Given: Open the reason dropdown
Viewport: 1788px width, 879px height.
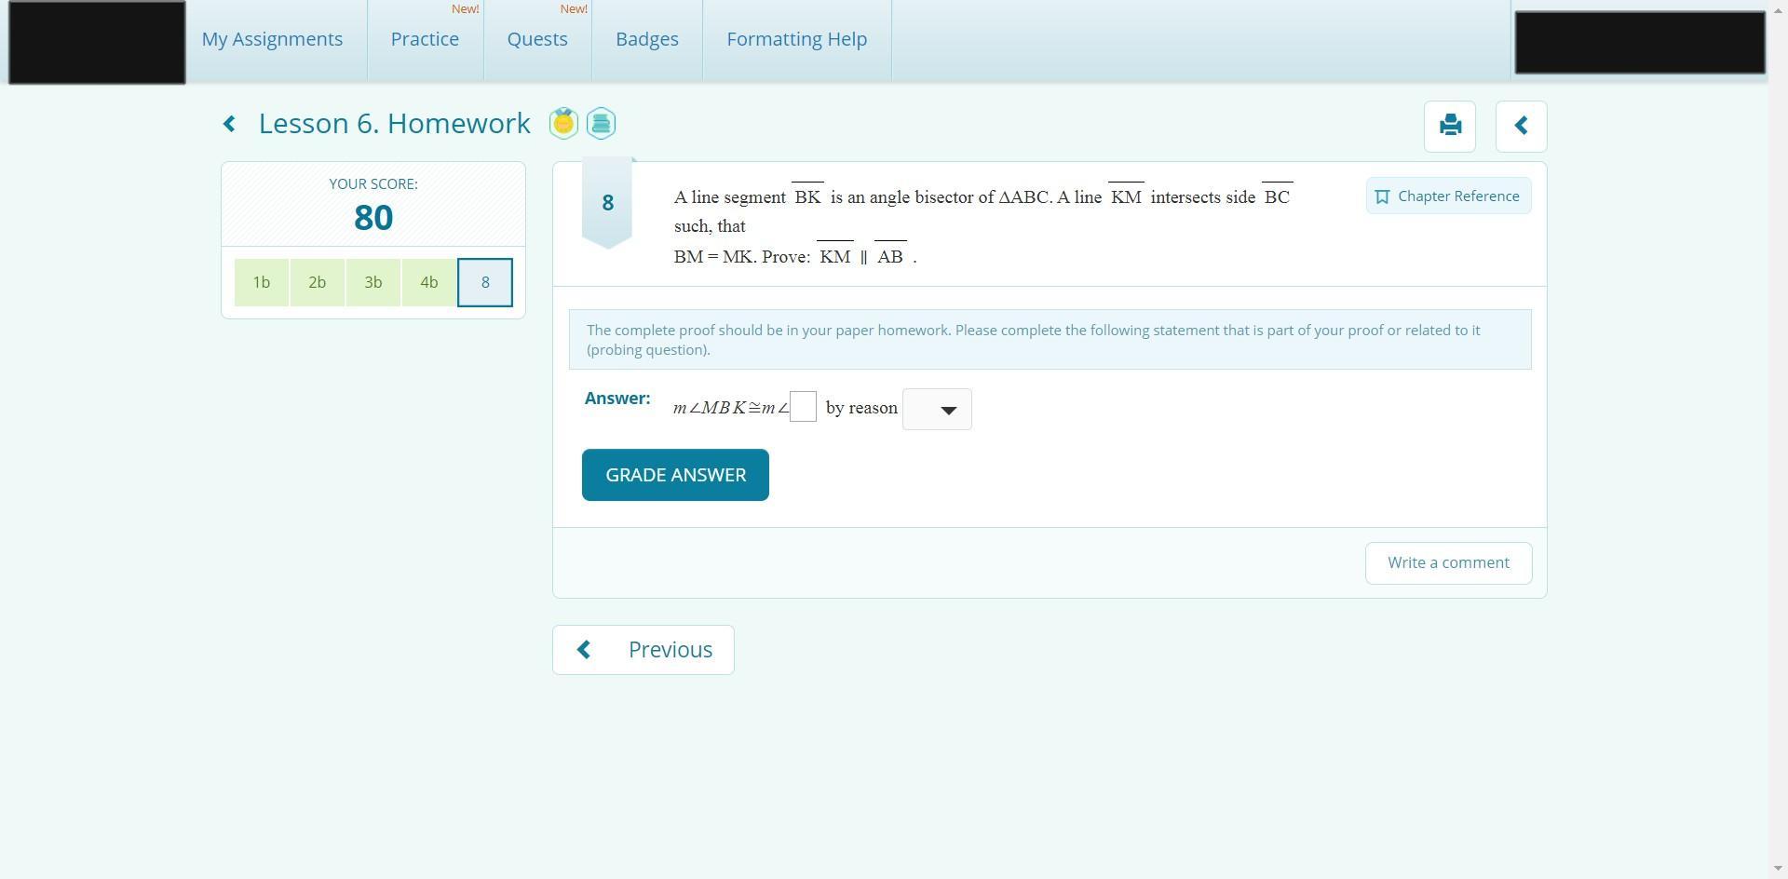Looking at the screenshot, I should (937, 409).
